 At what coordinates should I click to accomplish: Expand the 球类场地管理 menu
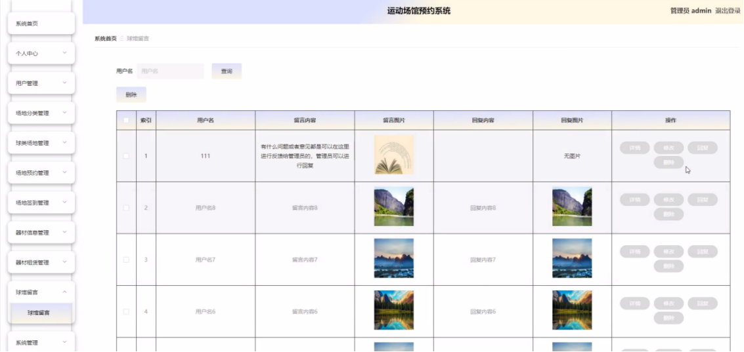(41, 143)
